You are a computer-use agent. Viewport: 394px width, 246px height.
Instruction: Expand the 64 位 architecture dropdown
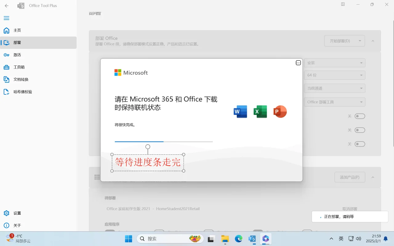pos(334,75)
